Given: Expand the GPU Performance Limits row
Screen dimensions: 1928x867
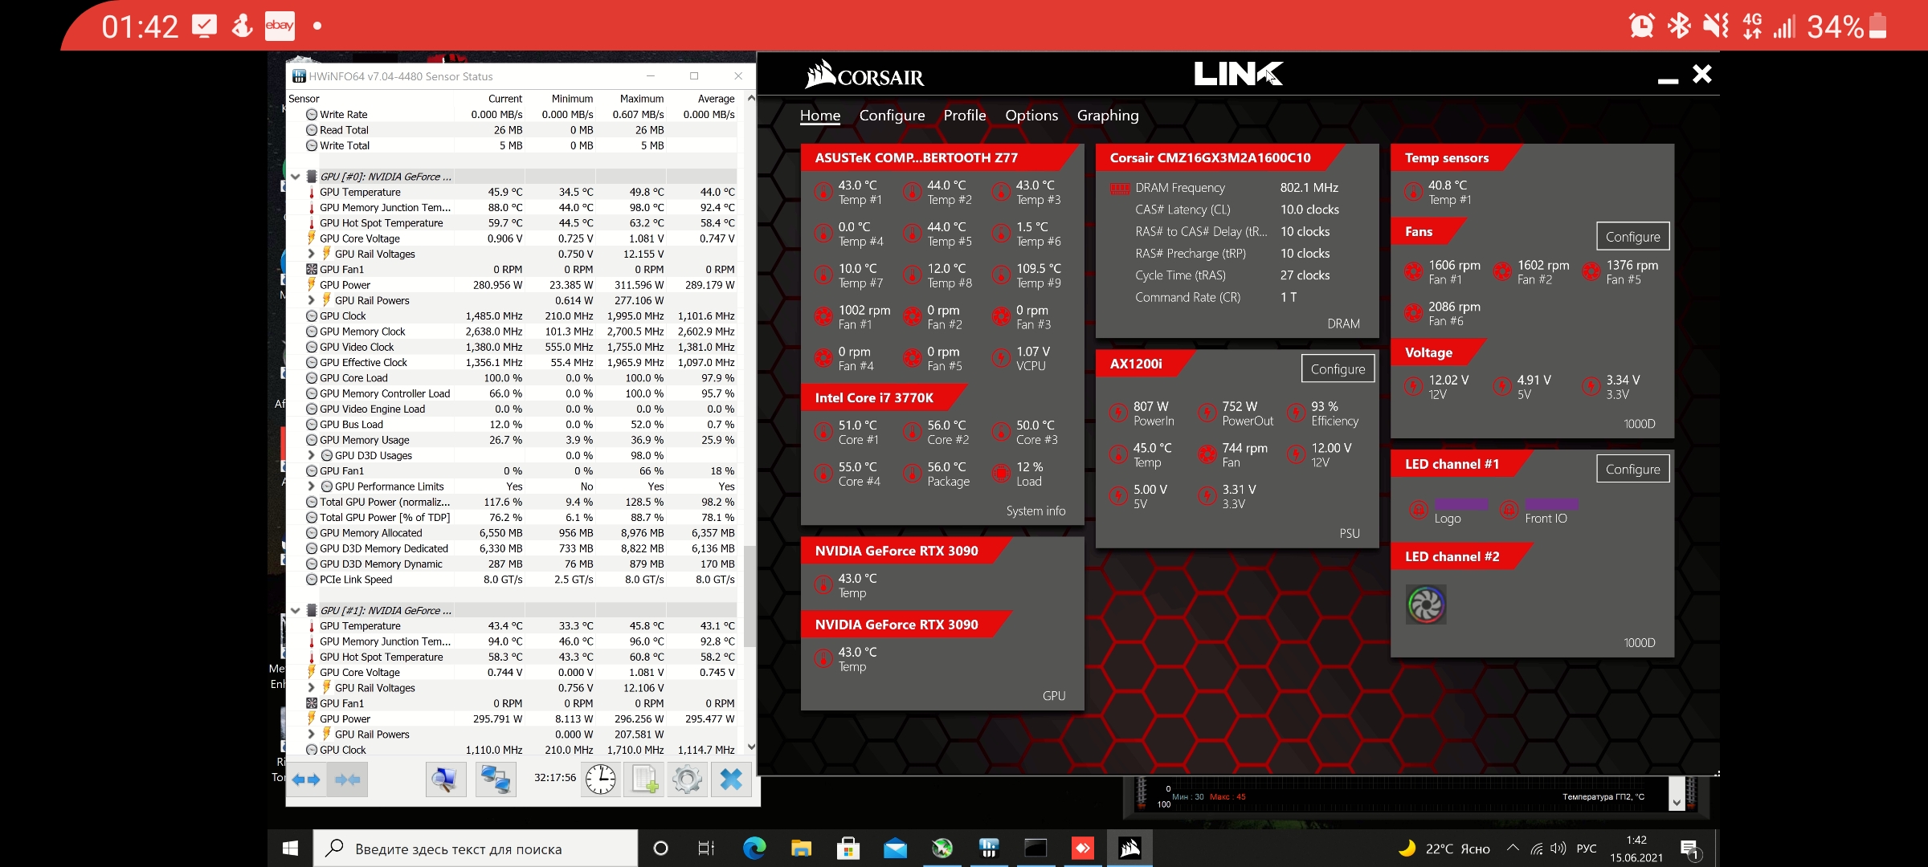Looking at the screenshot, I should pyautogui.click(x=312, y=486).
